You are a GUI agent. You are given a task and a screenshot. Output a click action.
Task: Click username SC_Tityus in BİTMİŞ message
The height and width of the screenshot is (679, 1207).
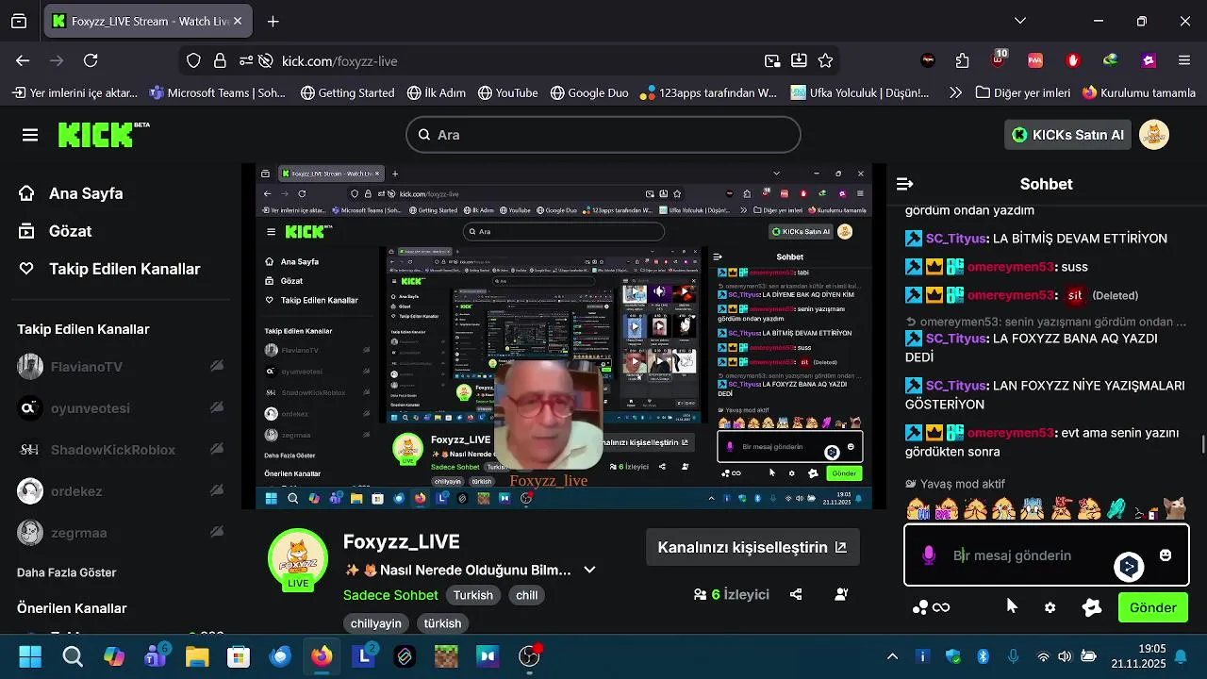[x=955, y=239]
